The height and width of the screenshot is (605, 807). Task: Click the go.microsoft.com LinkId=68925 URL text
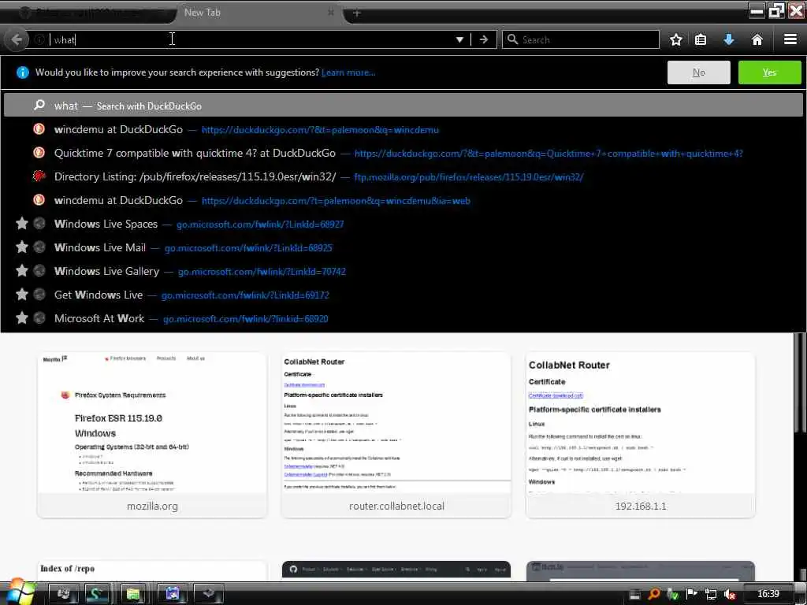pyautogui.click(x=248, y=248)
